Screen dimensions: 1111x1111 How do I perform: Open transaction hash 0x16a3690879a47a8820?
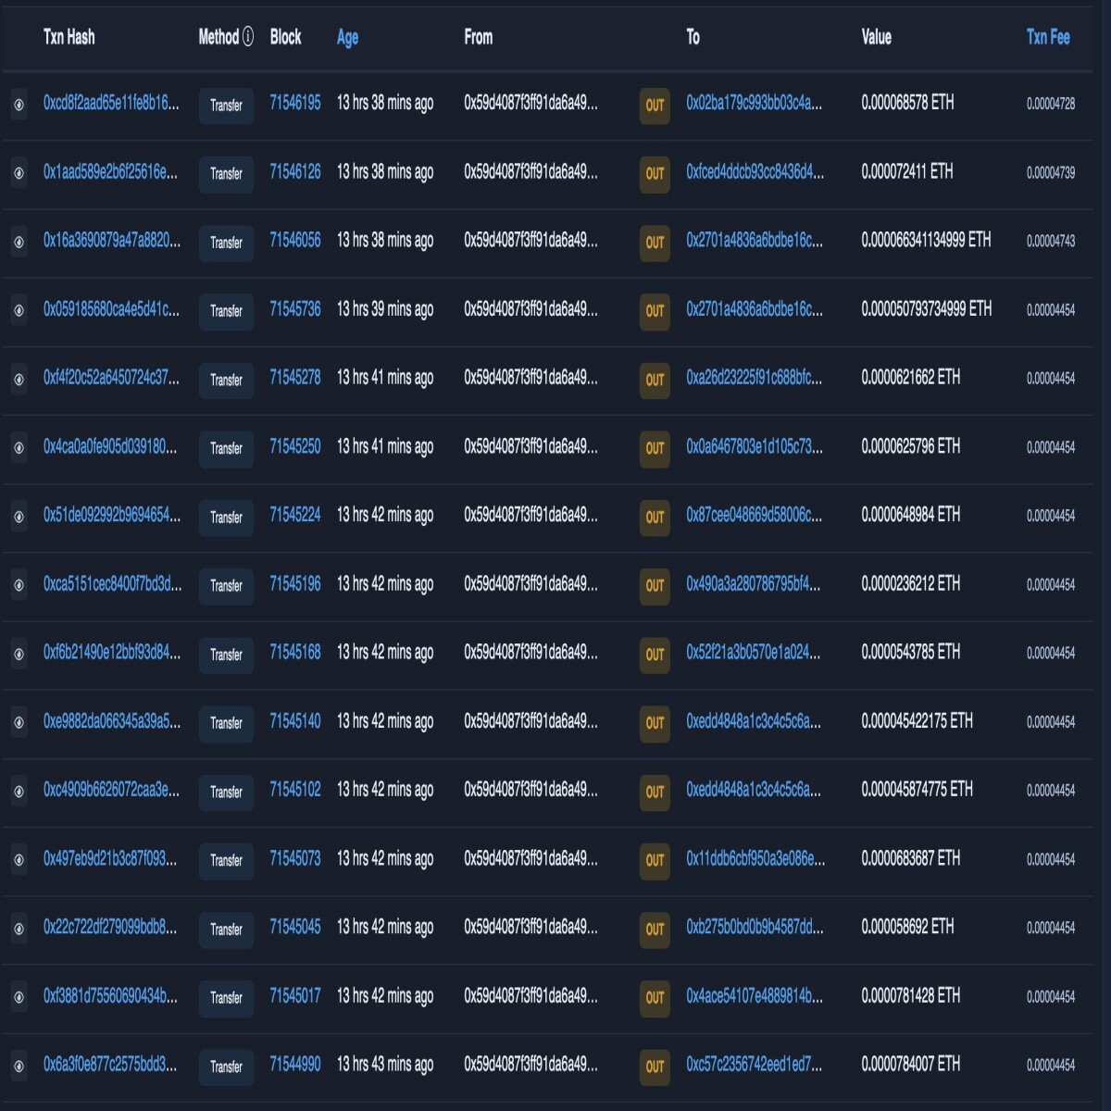112,240
